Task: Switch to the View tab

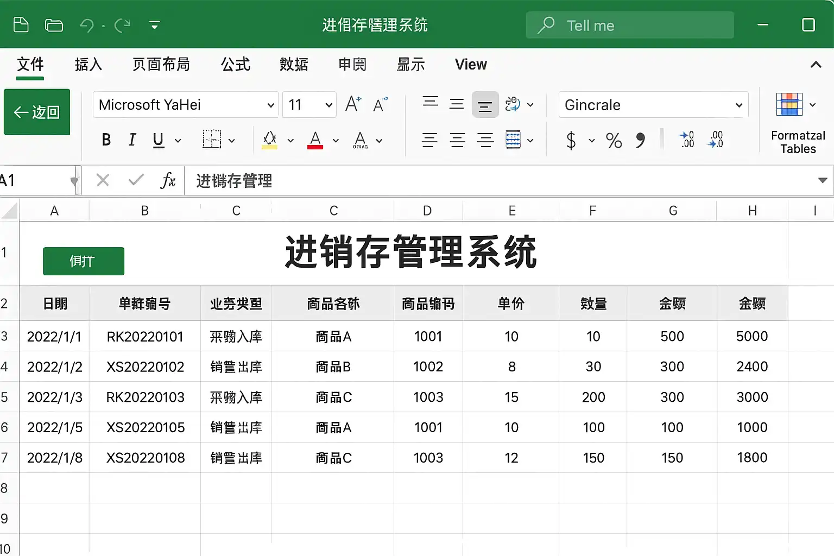Action: click(x=471, y=65)
